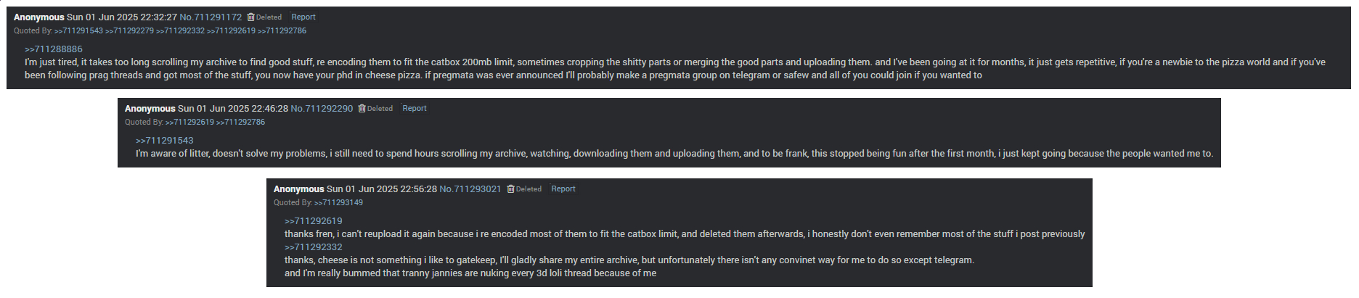The image size is (1359, 298).
Task: Open post number No.711292290 link
Action: 322,108
